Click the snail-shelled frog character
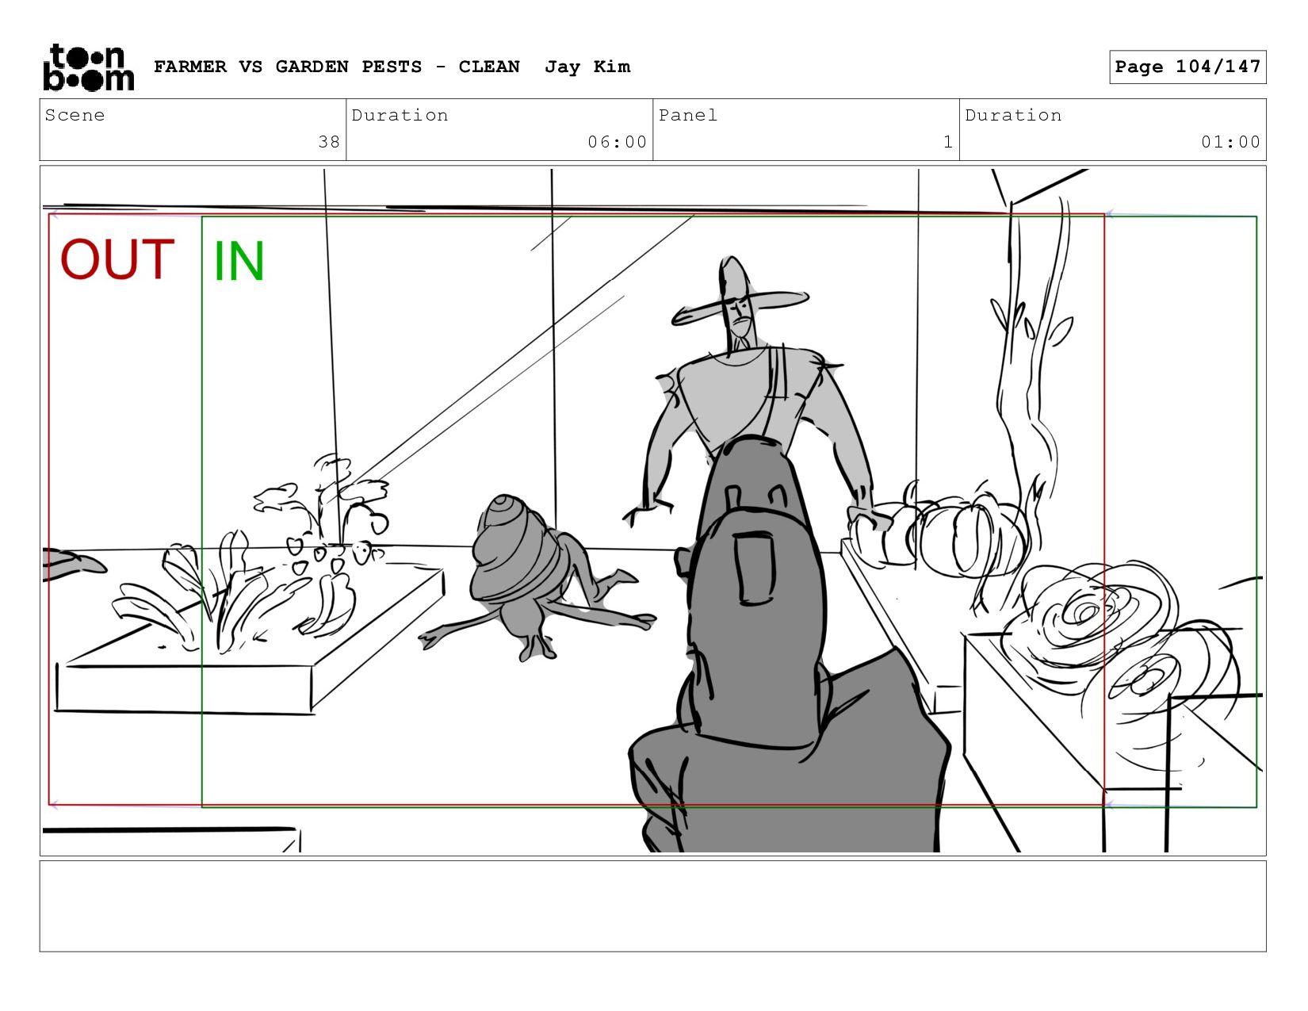 (539, 577)
